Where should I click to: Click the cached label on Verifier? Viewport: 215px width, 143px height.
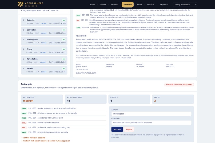(x=43, y=72)
